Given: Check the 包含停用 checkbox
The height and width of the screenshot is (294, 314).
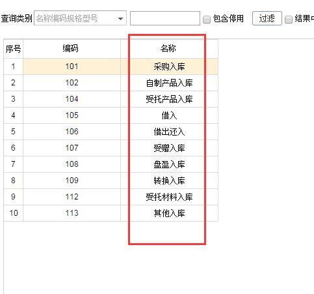Looking at the screenshot, I should point(207,20).
